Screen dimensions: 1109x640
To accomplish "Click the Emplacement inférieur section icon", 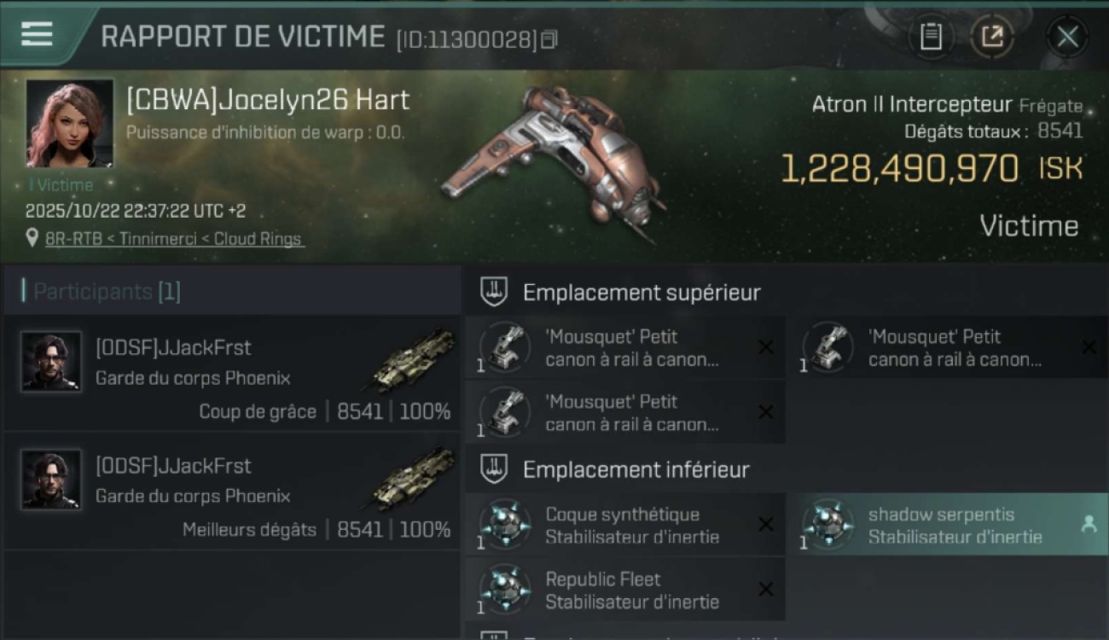I will (x=494, y=468).
